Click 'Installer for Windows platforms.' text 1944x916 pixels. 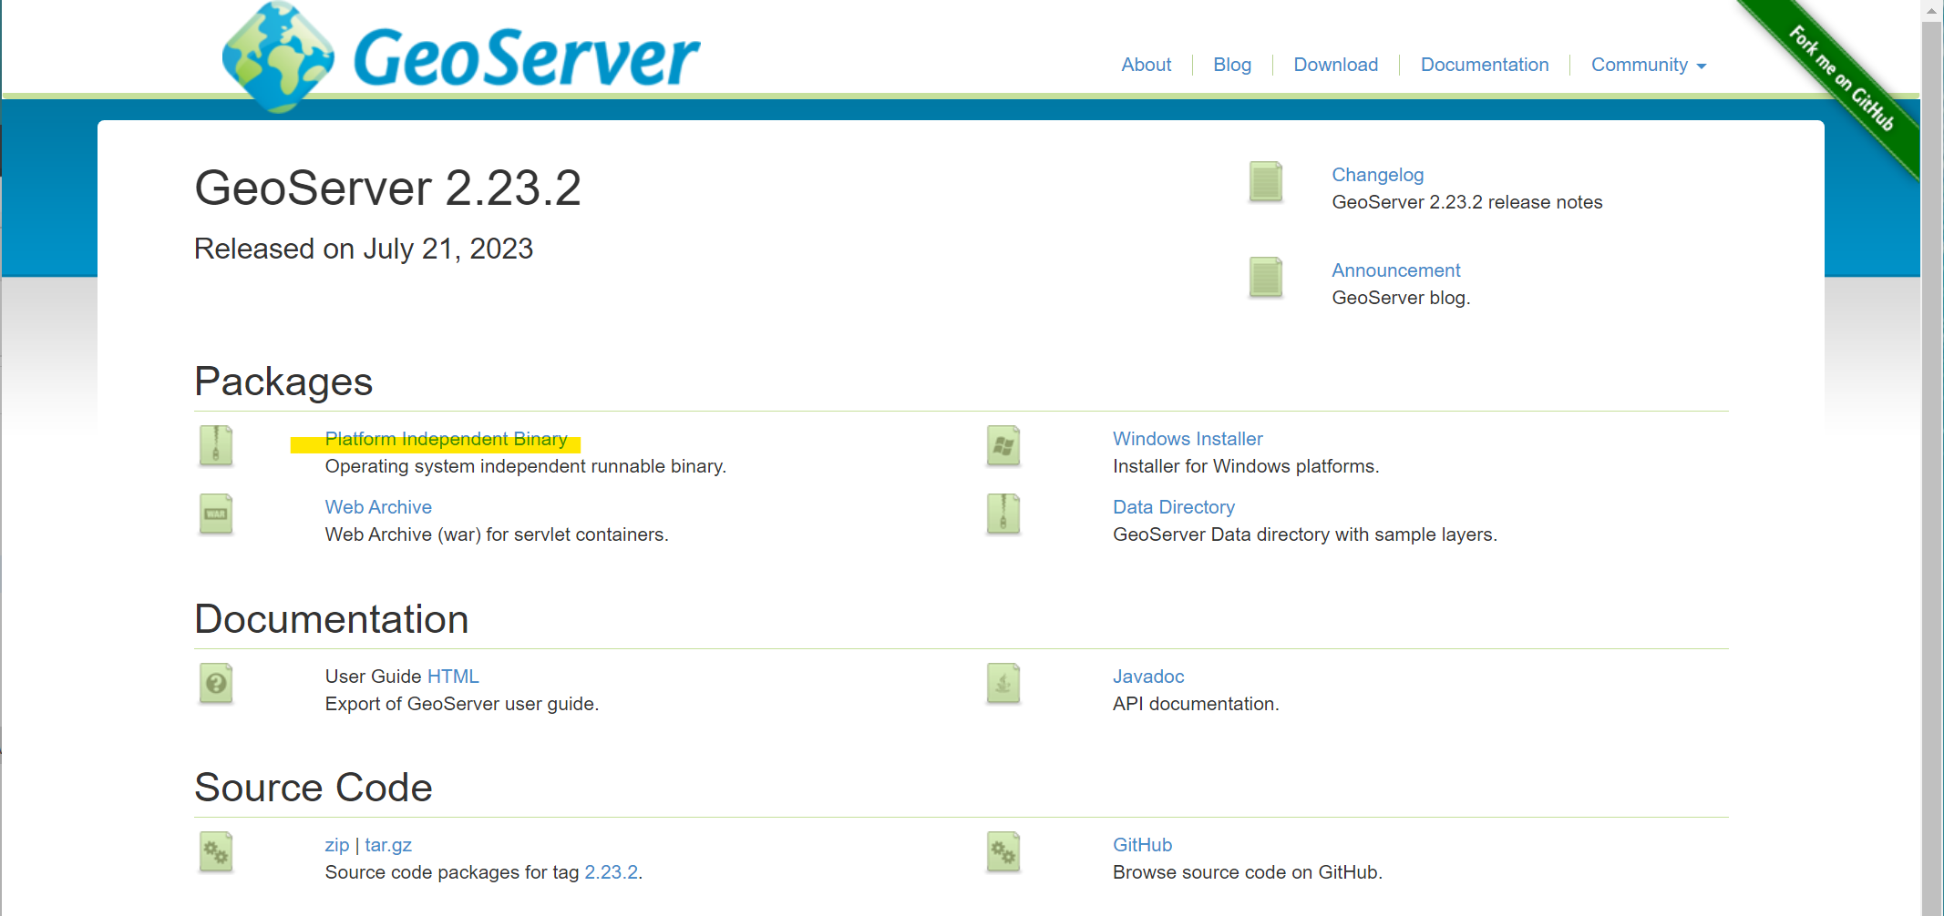click(x=1246, y=466)
